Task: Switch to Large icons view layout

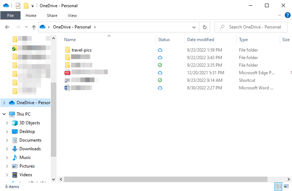Action: (286, 186)
